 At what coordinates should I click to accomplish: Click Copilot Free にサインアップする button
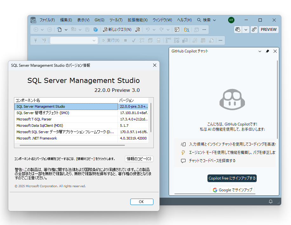click(x=232, y=178)
